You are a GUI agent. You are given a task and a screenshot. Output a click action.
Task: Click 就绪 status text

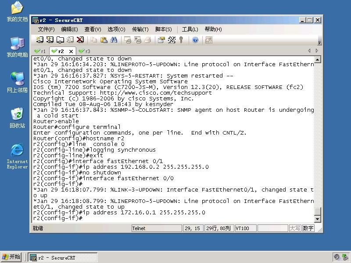pos(38,228)
